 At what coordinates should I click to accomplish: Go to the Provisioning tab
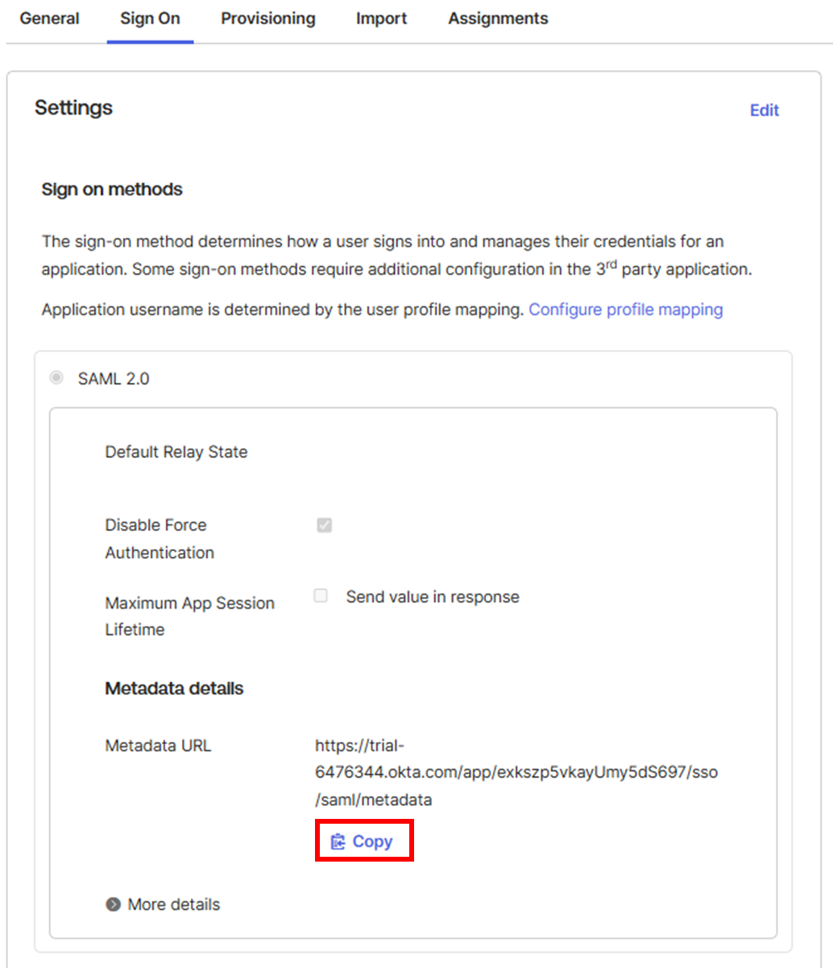pyautogui.click(x=268, y=19)
